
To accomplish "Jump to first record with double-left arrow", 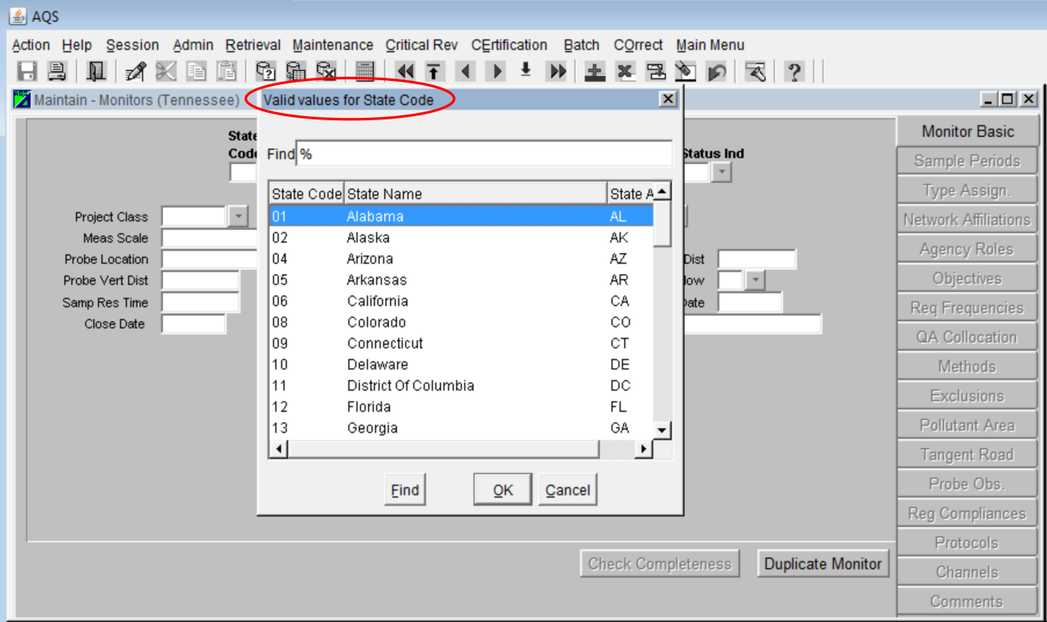I will 405,72.
